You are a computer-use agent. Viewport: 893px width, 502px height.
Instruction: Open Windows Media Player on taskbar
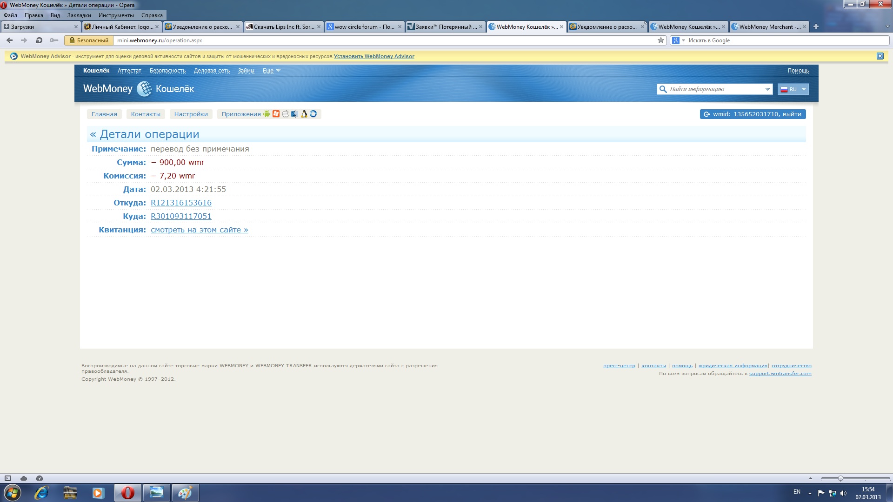pyautogui.click(x=98, y=493)
